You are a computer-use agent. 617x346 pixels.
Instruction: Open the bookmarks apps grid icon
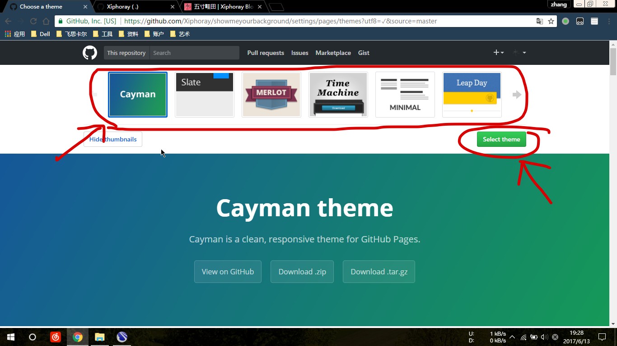coord(8,34)
